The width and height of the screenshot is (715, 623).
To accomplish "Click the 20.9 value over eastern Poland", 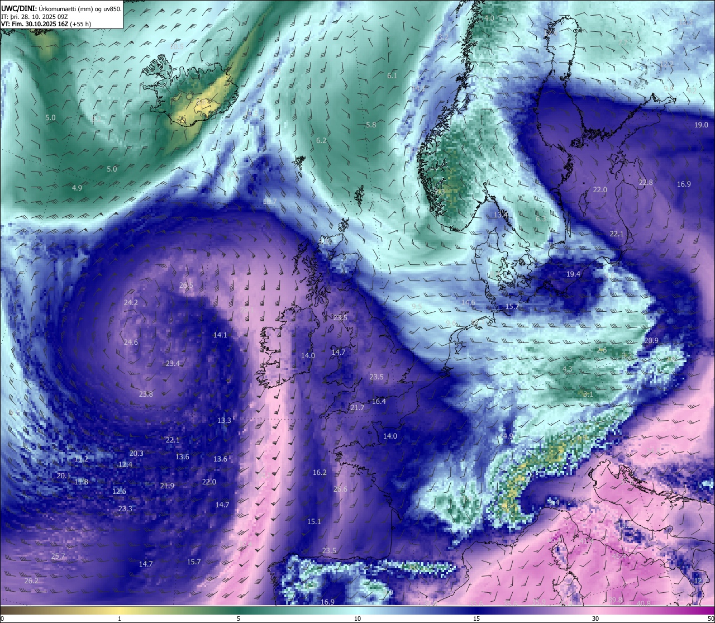I will 651,341.
